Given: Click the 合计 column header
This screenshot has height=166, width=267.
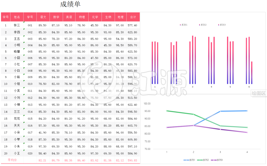Looking at the screenshot, I should click(x=133, y=17).
